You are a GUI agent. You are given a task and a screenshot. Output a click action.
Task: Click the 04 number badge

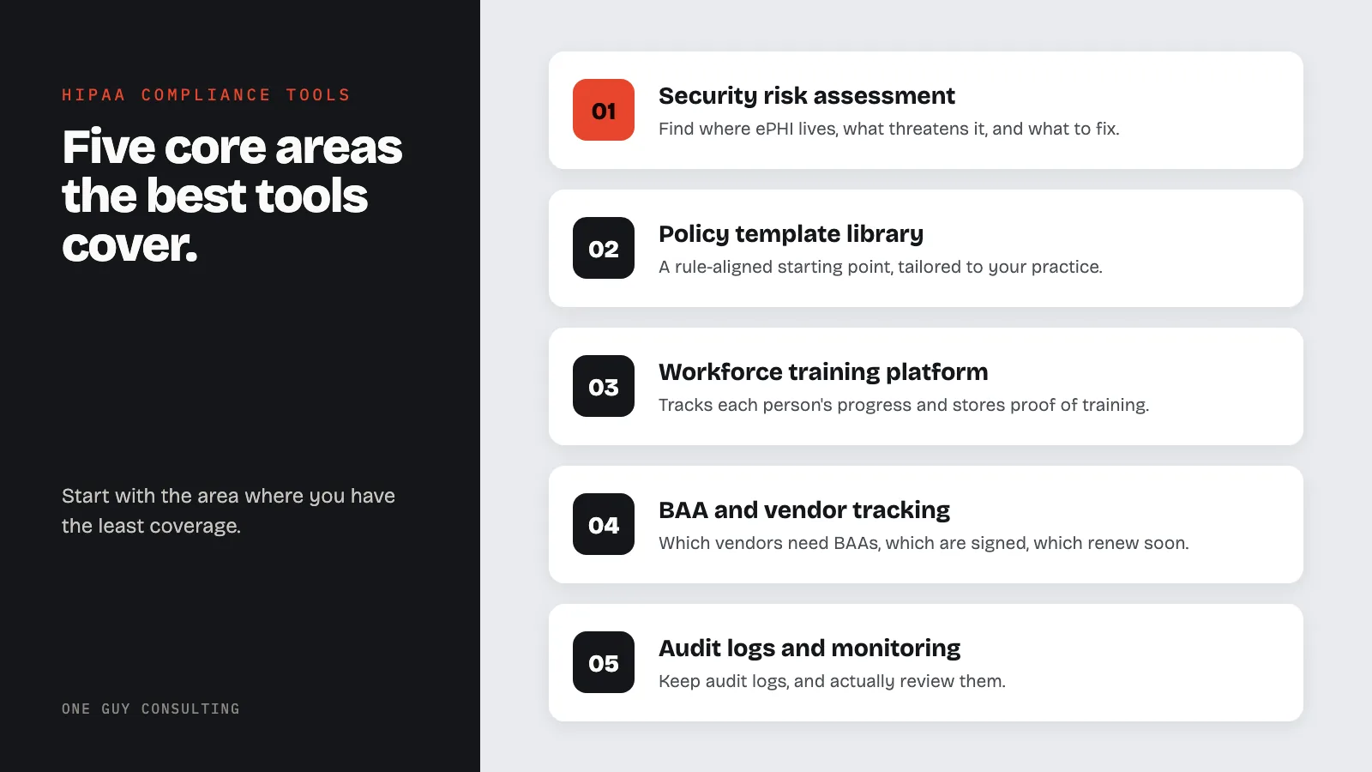point(604,524)
